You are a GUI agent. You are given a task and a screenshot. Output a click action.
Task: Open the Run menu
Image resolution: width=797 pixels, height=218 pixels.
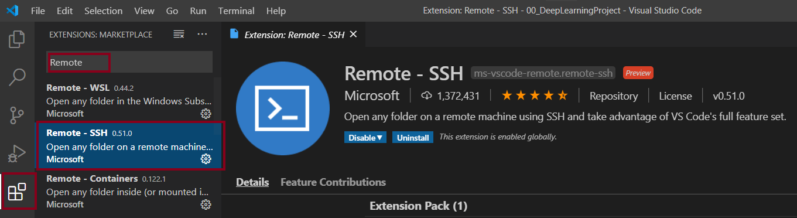[198, 11]
